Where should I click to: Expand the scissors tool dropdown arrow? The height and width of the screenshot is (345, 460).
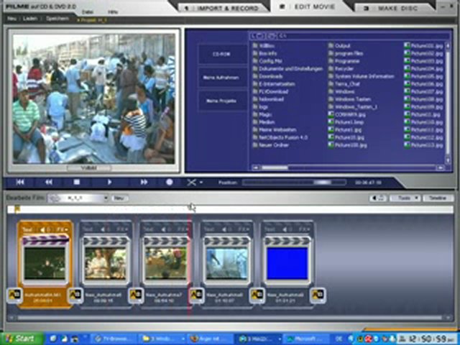(201, 183)
